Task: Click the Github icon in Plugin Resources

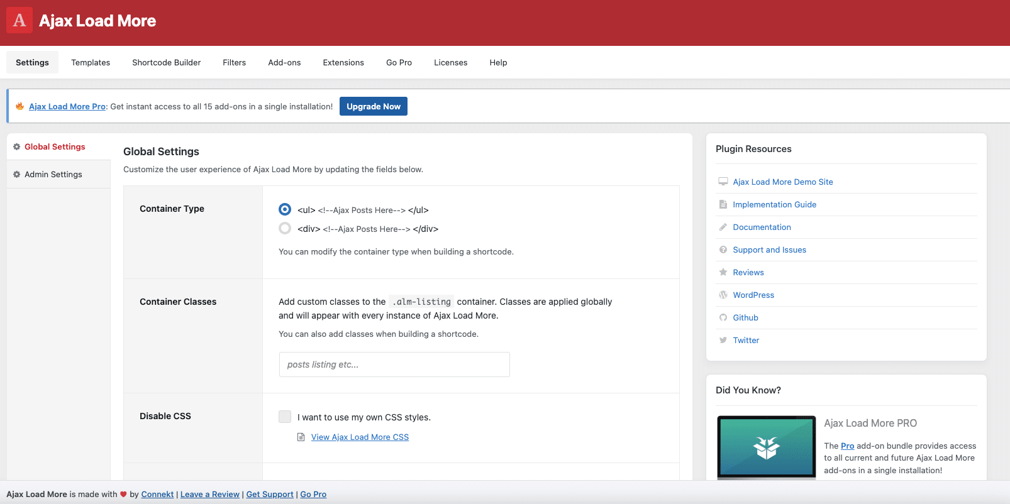Action: click(723, 317)
